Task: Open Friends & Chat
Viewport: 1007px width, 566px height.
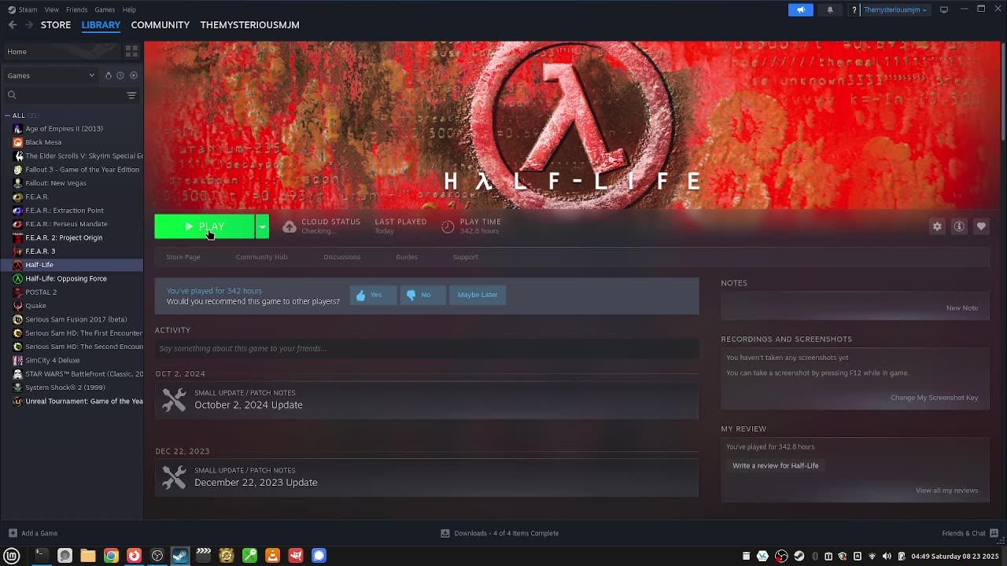Action: 969,533
